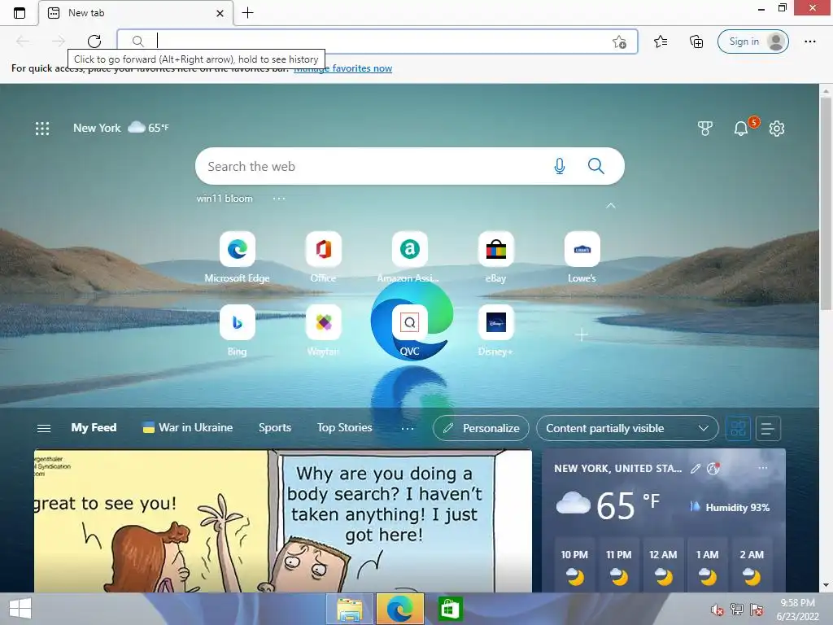Click the 2 AM forecast entry
This screenshot has height=625, width=833.
click(x=752, y=565)
